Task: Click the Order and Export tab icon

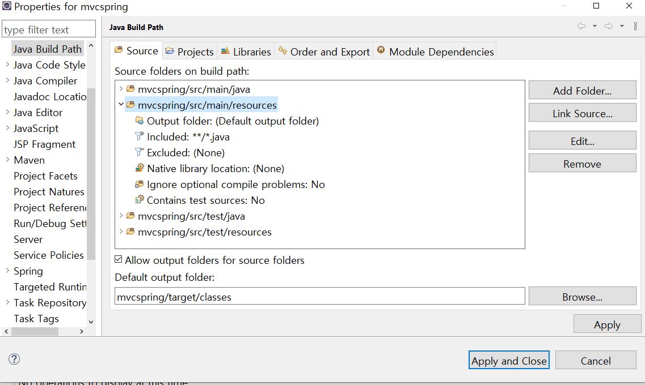Action: tap(283, 50)
